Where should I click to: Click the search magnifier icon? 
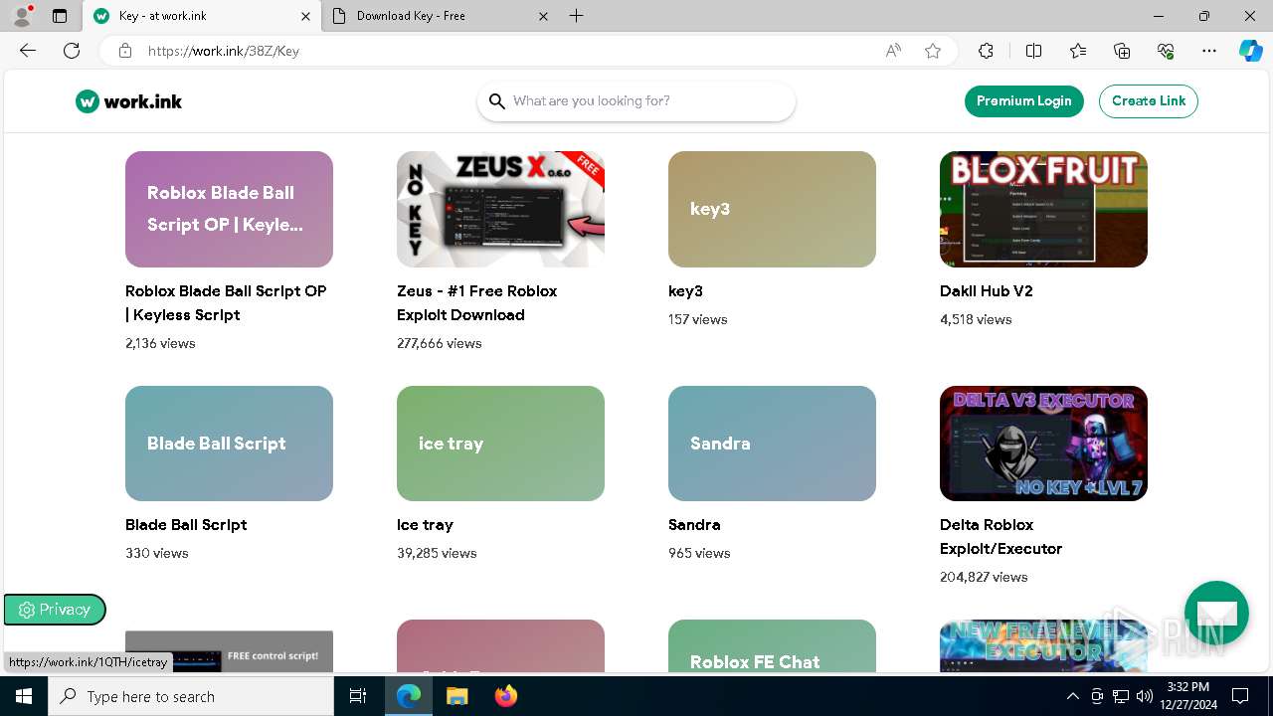pos(497,101)
